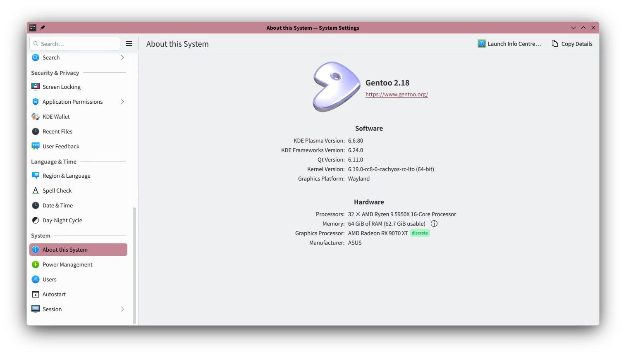Click the Search magnifier sidebar icon

tap(36, 57)
